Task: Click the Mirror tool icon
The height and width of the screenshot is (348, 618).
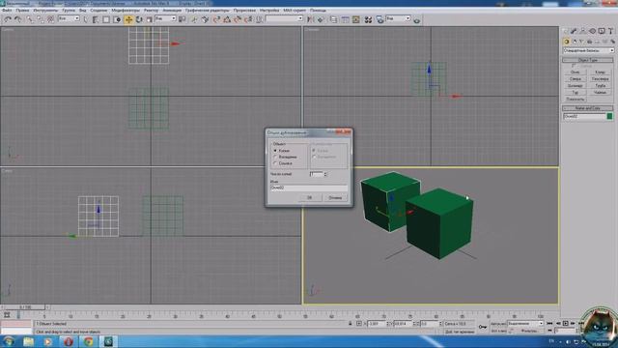Action: pyautogui.click(x=311, y=19)
